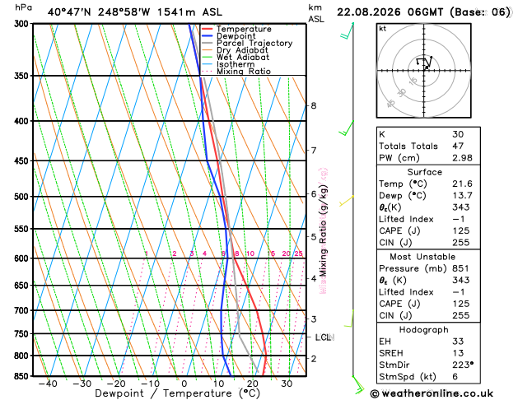Click the SREH value 13
The width and height of the screenshot is (518, 400).
click(x=458, y=353)
